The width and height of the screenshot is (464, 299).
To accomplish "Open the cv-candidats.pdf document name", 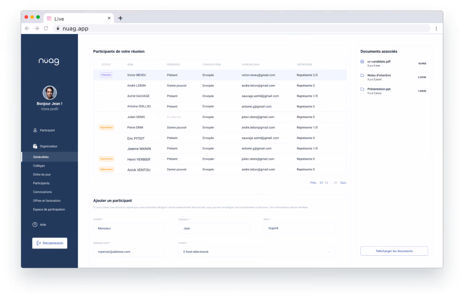I will [379, 61].
